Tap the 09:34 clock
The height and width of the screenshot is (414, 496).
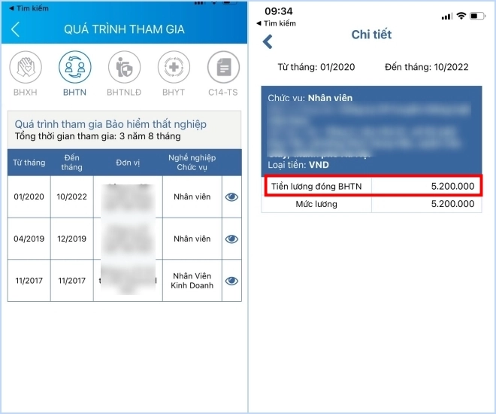(x=279, y=11)
